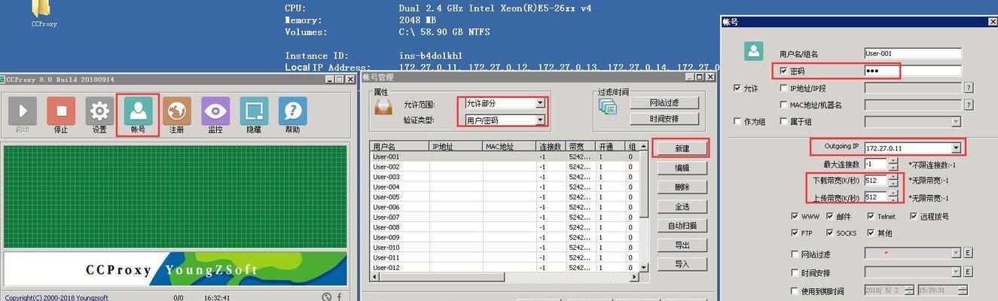
Task: Click the filter/time list icon in 过滤/时间 group
Action: (x=607, y=107)
